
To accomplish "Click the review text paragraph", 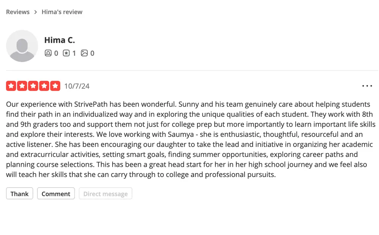I will [191, 139].
